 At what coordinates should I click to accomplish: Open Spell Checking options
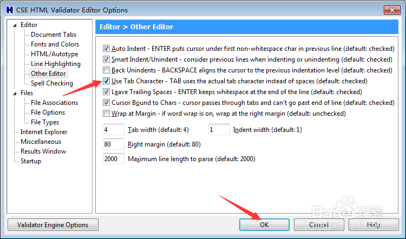(52, 83)
